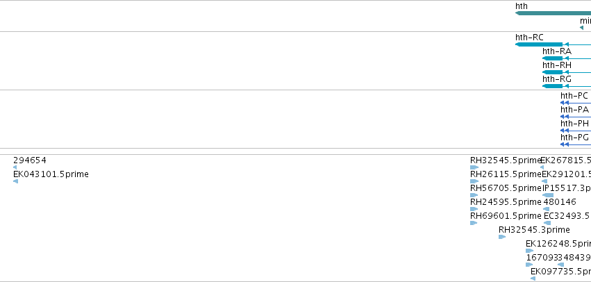The height and width of the screenshot is (282, 591).
Task: Click the RH32545.3prime arrow glyph
Action: coord(502,237)
